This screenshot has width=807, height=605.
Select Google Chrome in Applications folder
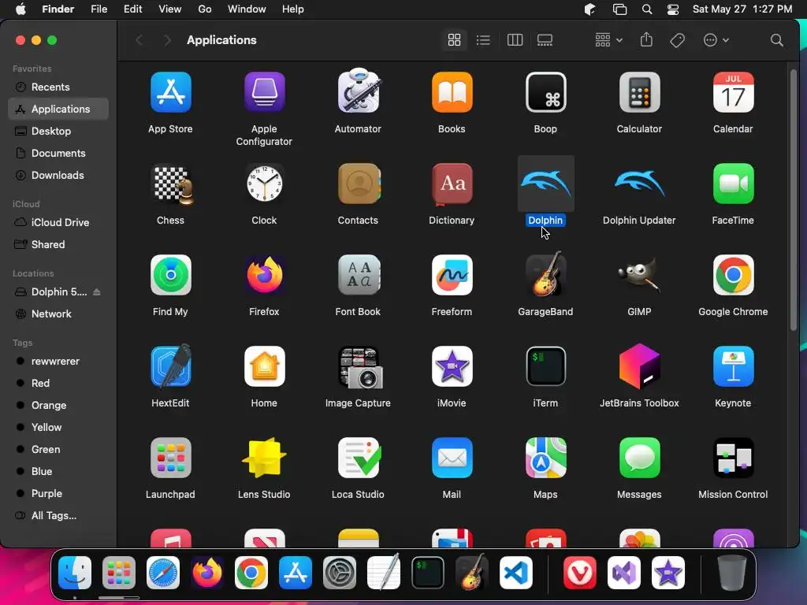tap(733, 275)
